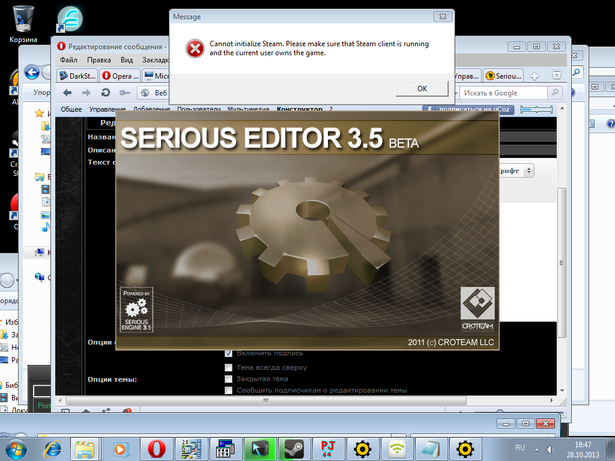Click the Croteam logo on the splash screen

[x=477, y=310]
